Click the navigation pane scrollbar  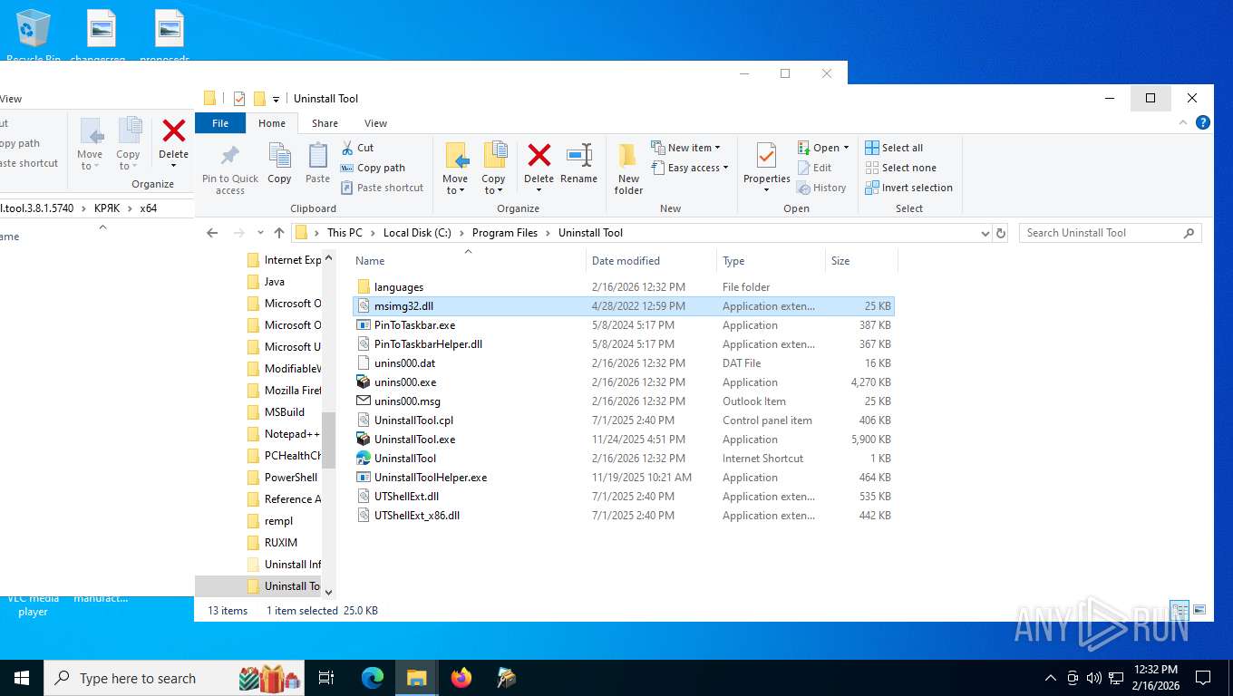(329, 440)
